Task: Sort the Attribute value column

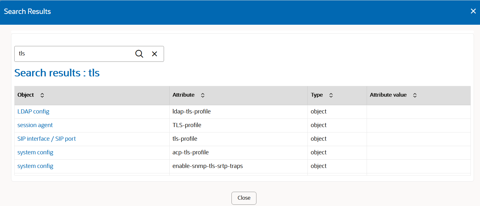Action: (415, 95)
